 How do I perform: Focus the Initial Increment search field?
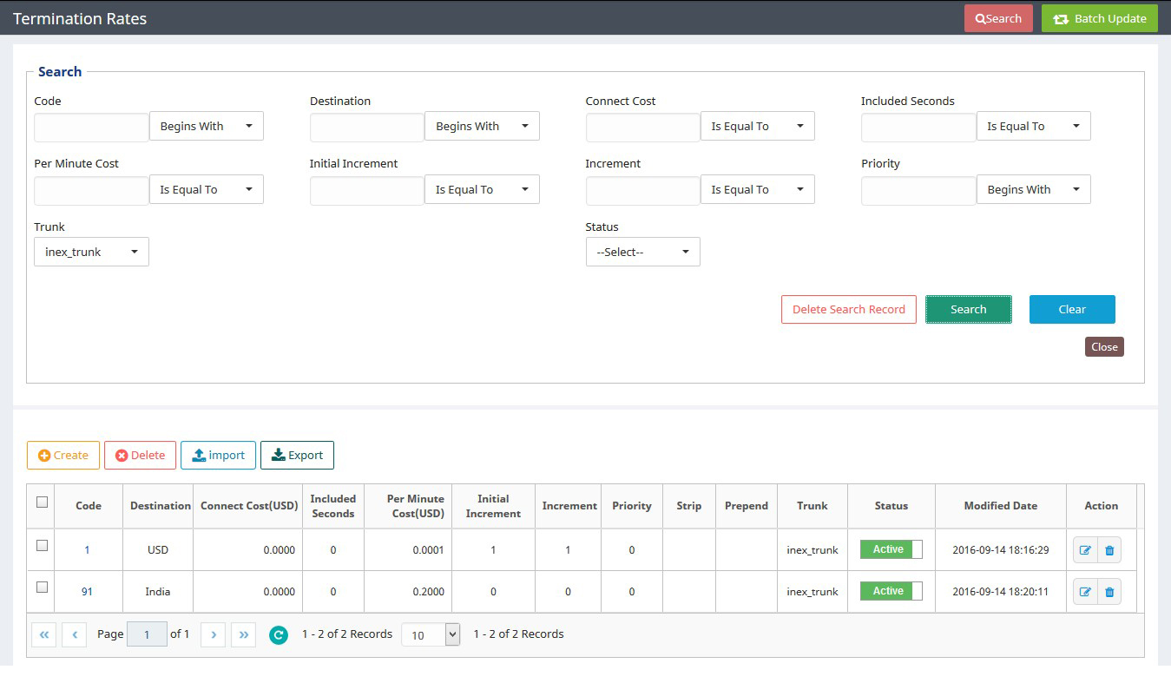pyautogui.click(x=367, y=190)
